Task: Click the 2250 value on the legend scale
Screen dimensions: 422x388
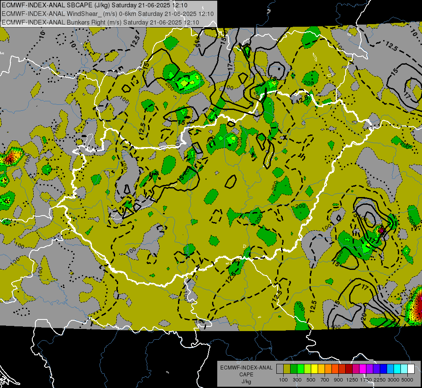Action: click(x=380, y=380)
